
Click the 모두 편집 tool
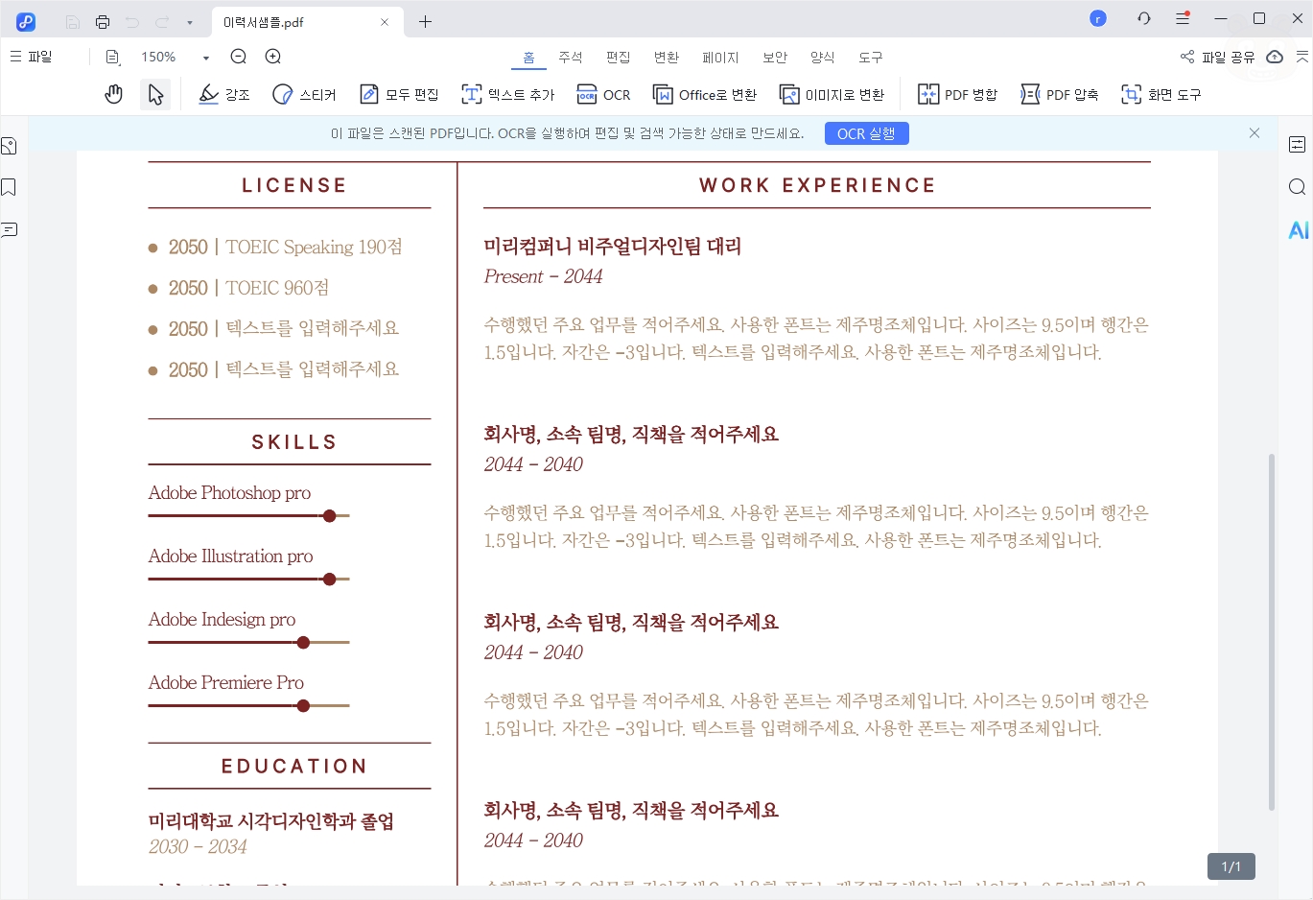[399, 94]
